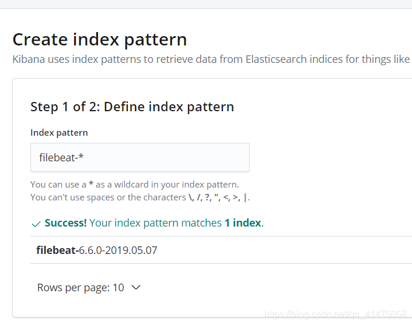Click the '1 index' match count text
412x325 pixels.
243,223
